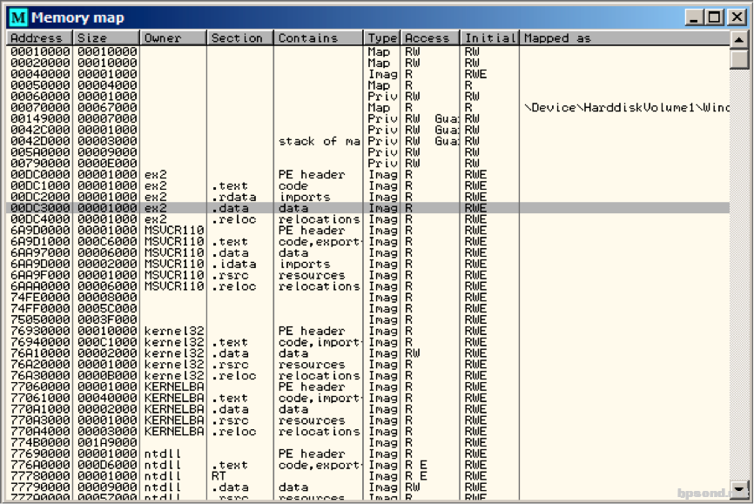Select the highlighted ex2 .data row

tap(368, 208)
